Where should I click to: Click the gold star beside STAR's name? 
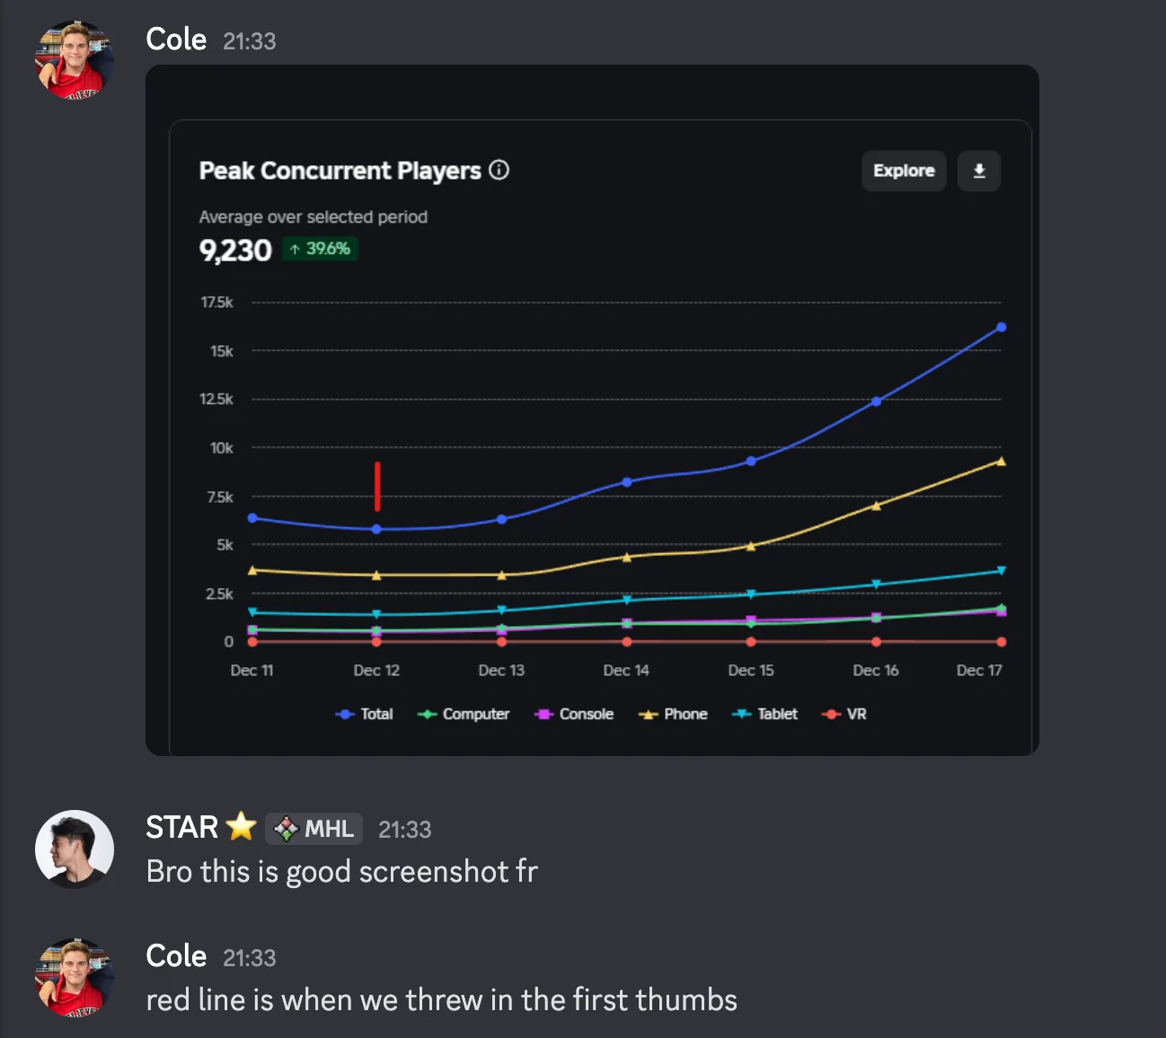coord(241,826)
